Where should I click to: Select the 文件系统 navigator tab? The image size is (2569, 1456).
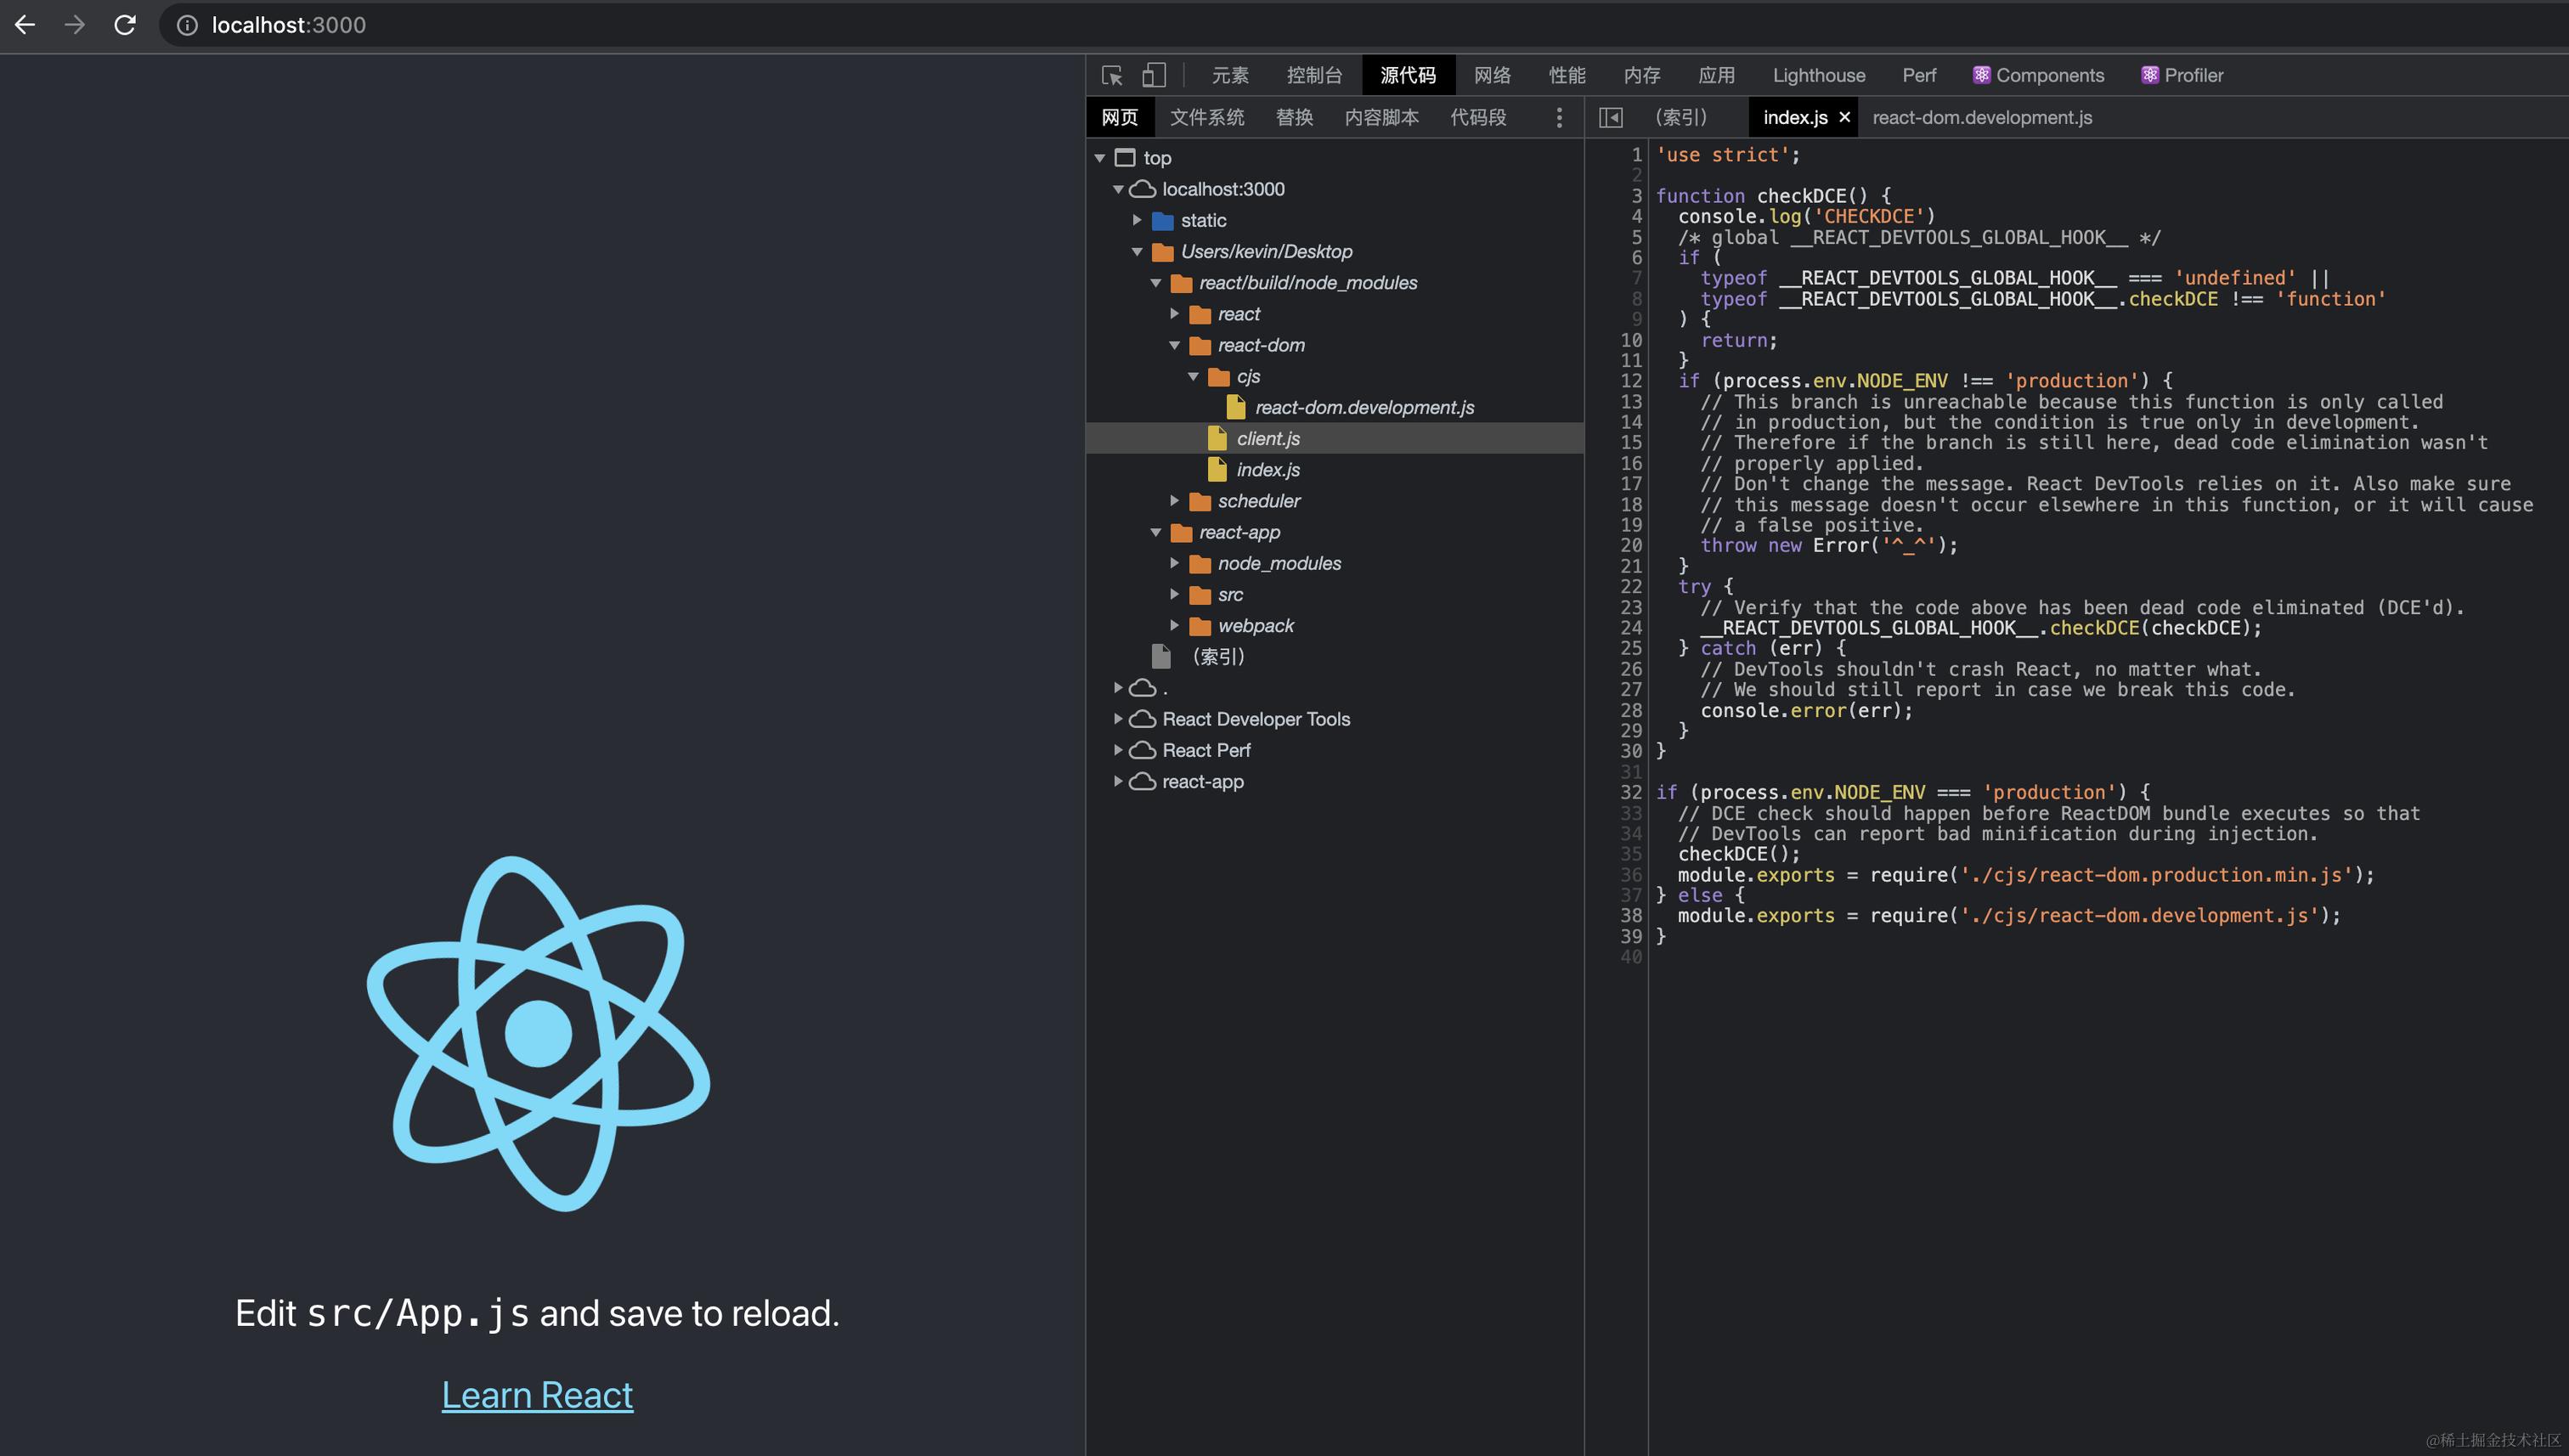tap(1207, 118)
